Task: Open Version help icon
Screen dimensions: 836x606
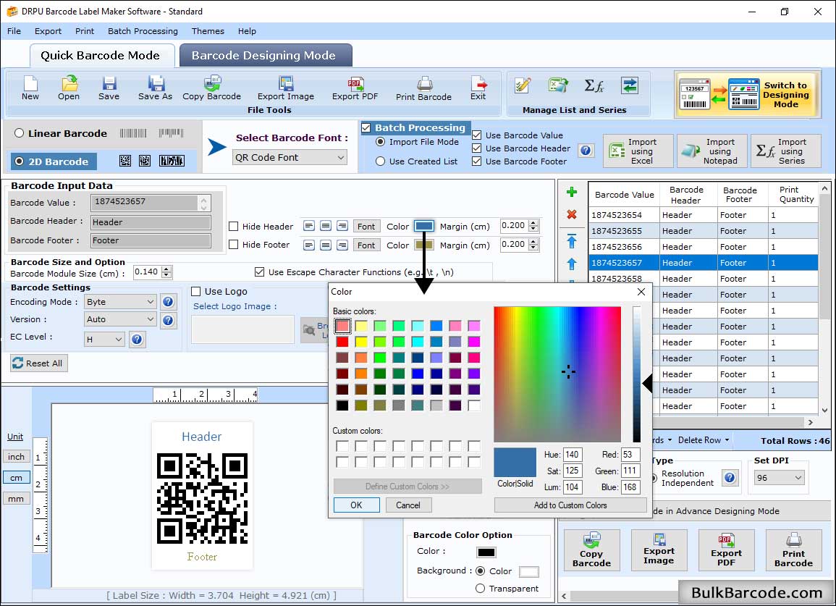Action: 168,320
